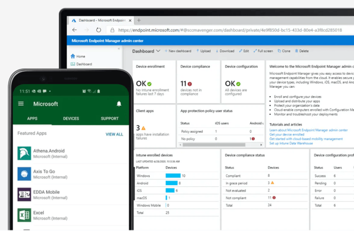Open Get your device enrolled link

(x=287, y=134)
